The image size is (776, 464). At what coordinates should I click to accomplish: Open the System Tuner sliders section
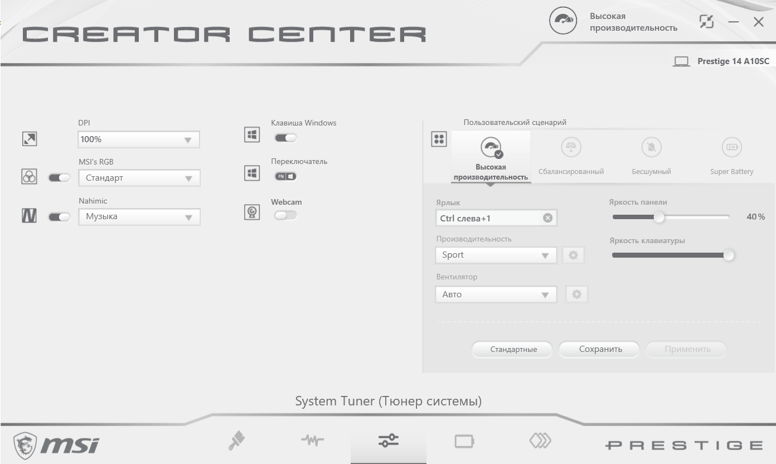point(389,441)
